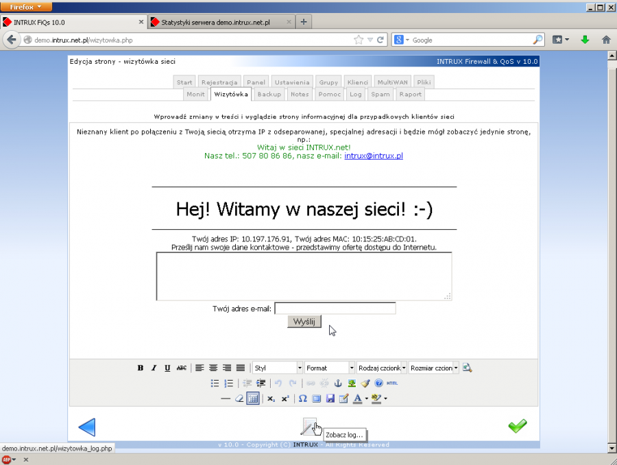617x465 pixels.
Task: Clean up messy code with the broom icon
Action: (x=365, y=383)
